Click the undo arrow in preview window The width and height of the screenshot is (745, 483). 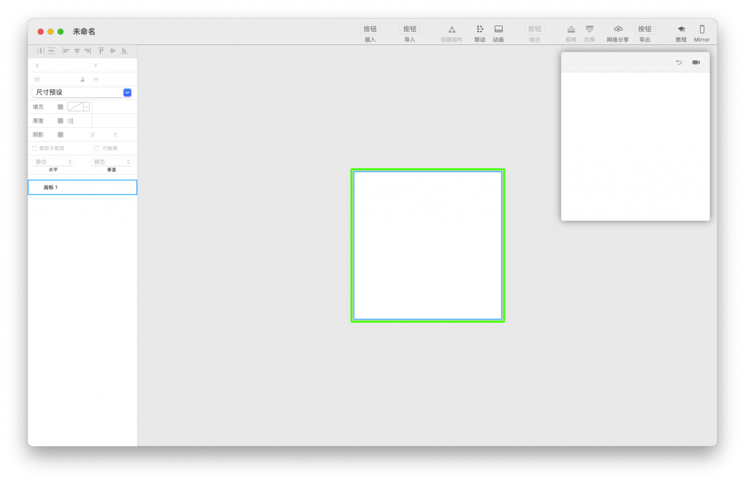coord(679,62)
